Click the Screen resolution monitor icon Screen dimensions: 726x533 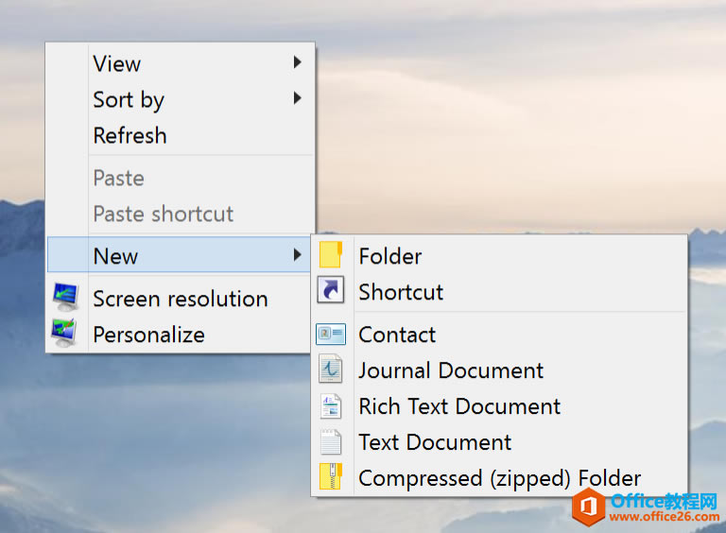pyautogui.click(x=65, y=297)
